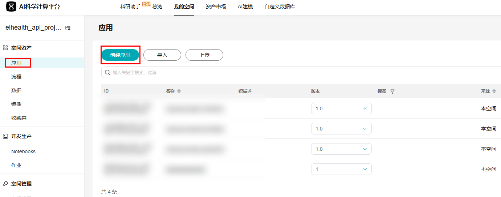Click the magnifier icon in search box
This screenshot has width=501, height=197.
[107, 72]
